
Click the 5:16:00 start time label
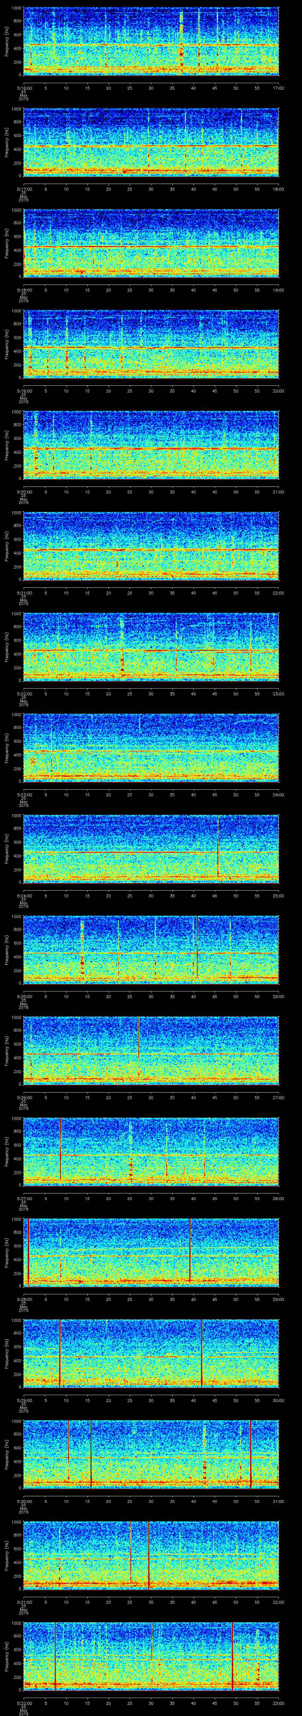point(24,87)
